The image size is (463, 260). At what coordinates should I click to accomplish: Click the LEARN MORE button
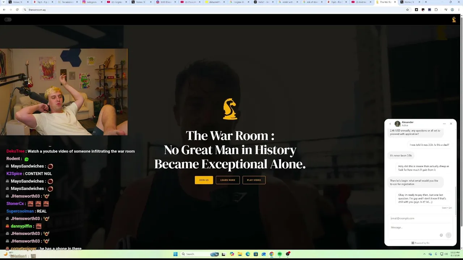[228, 180]
